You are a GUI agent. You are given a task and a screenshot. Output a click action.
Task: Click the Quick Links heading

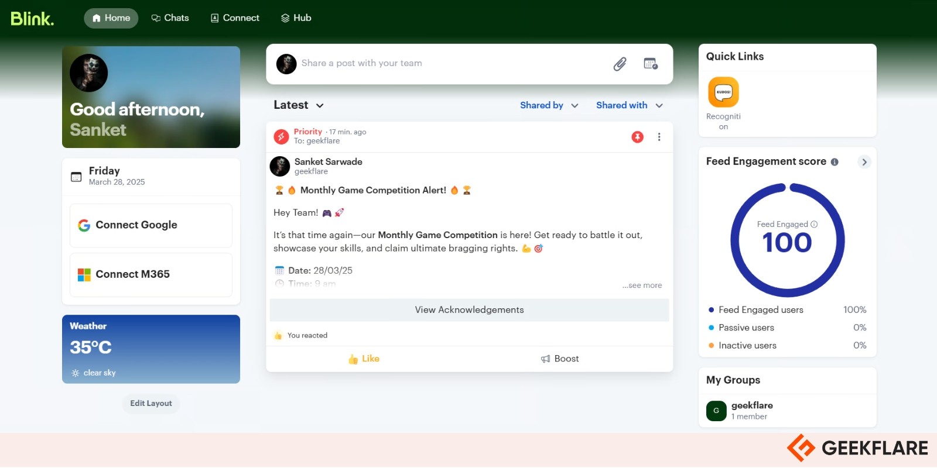click(735, 57)
